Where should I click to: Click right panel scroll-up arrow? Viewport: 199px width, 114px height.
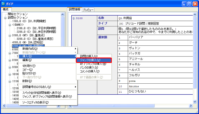[x=195, y=14]
